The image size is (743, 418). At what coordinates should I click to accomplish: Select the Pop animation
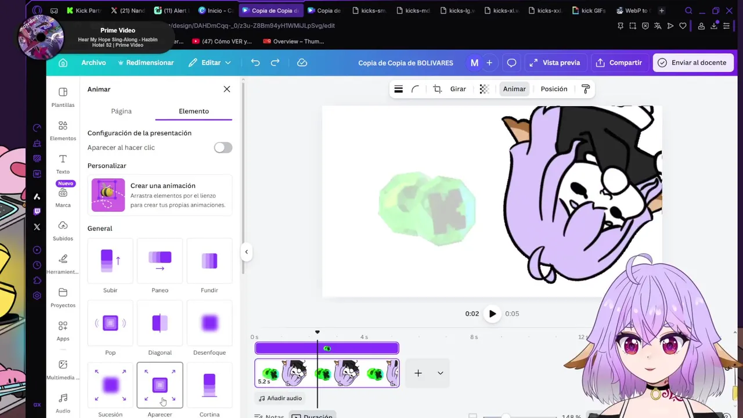(x=110, y=329)
